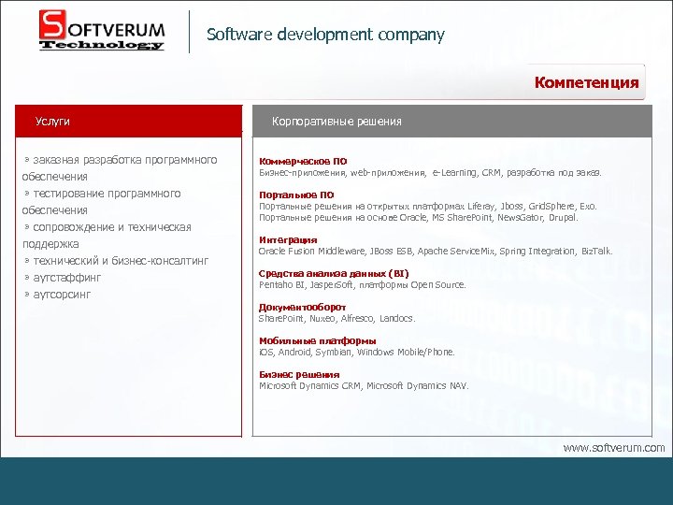The width and height of the screenshot is (673, 505).
Task: Click the Мобильные платформы heading
Action: 318,341
